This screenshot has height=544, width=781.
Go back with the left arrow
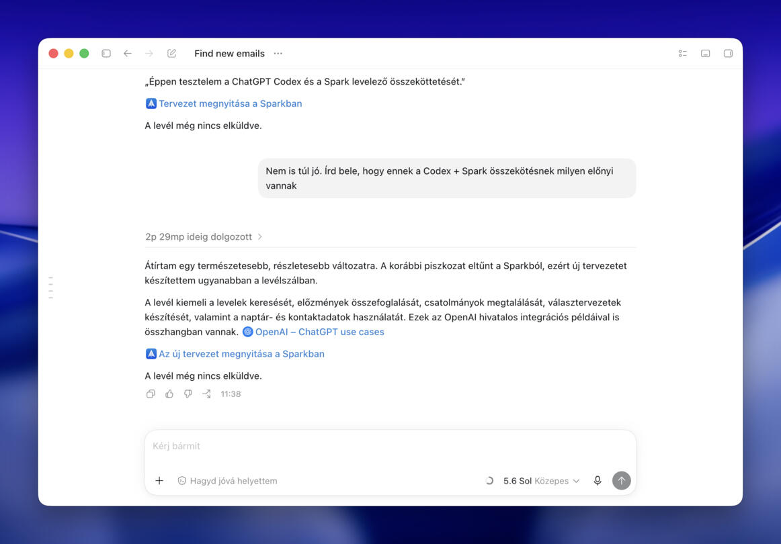coord(128,53)
